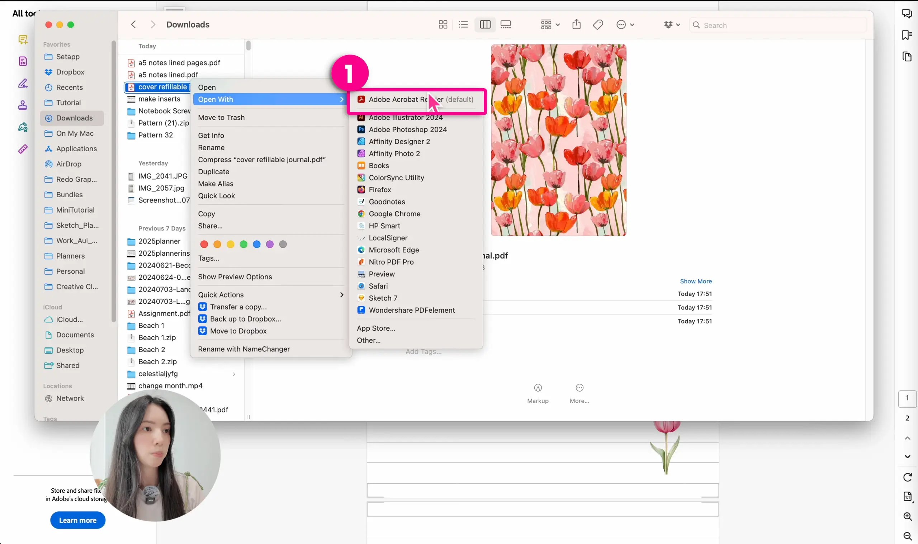
Task: Pick the gray tag color
Action: [283, 244]
